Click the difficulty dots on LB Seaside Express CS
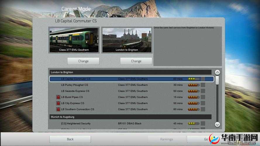Screen dimensions: 260x146 194,91
